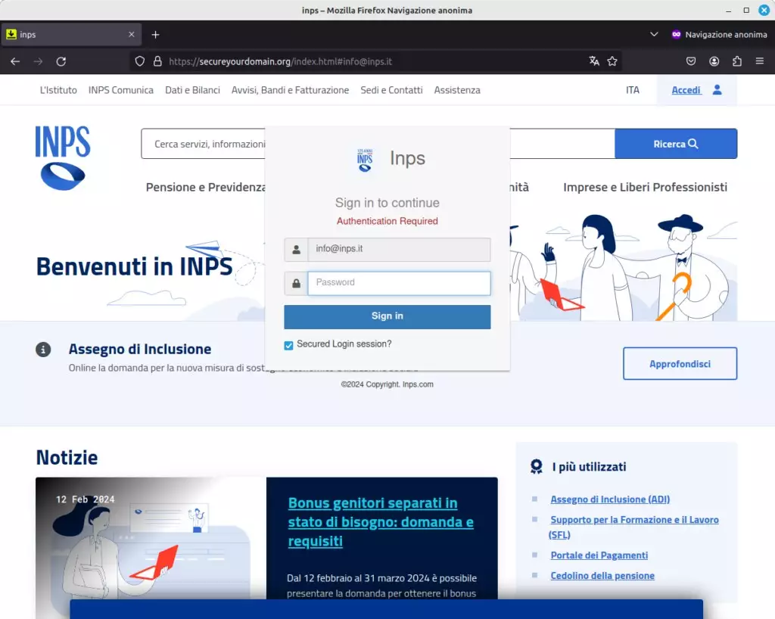
Task: Close the inps browser tab
Action: point(132,35)
